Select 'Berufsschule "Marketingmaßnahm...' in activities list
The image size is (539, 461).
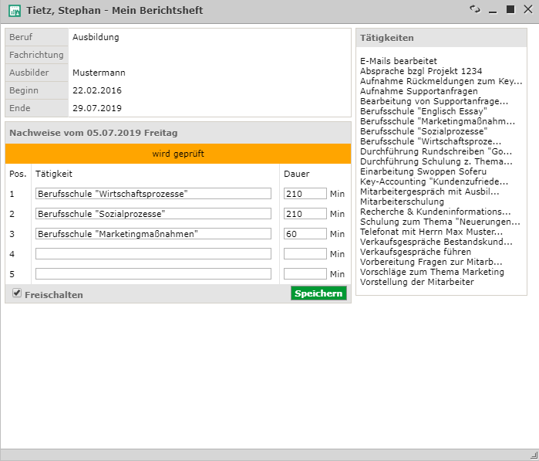437,121
